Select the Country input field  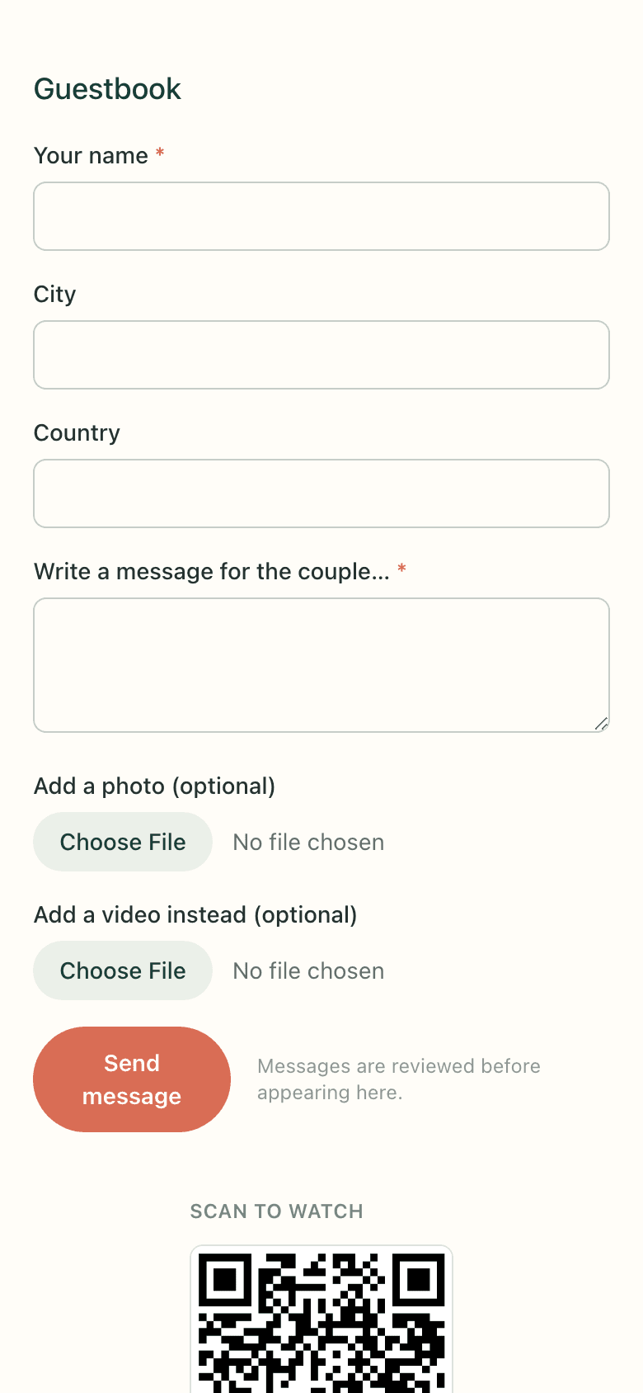(321, 493)
